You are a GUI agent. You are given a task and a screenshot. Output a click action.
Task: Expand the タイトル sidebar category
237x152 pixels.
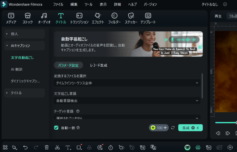coord(24,93)
